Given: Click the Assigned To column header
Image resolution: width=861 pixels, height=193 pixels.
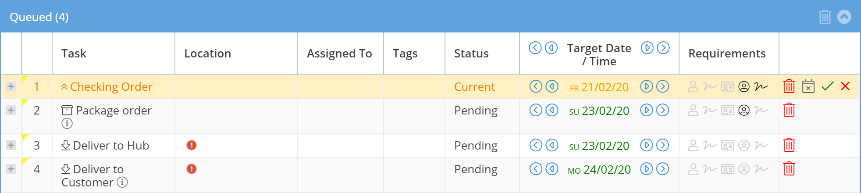Looking at the screenshot, I should coord(339,54).
